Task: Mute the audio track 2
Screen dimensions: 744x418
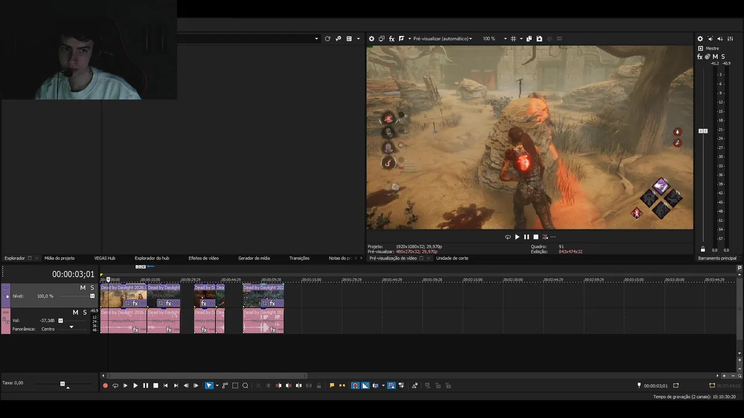Action: [75, 313]
